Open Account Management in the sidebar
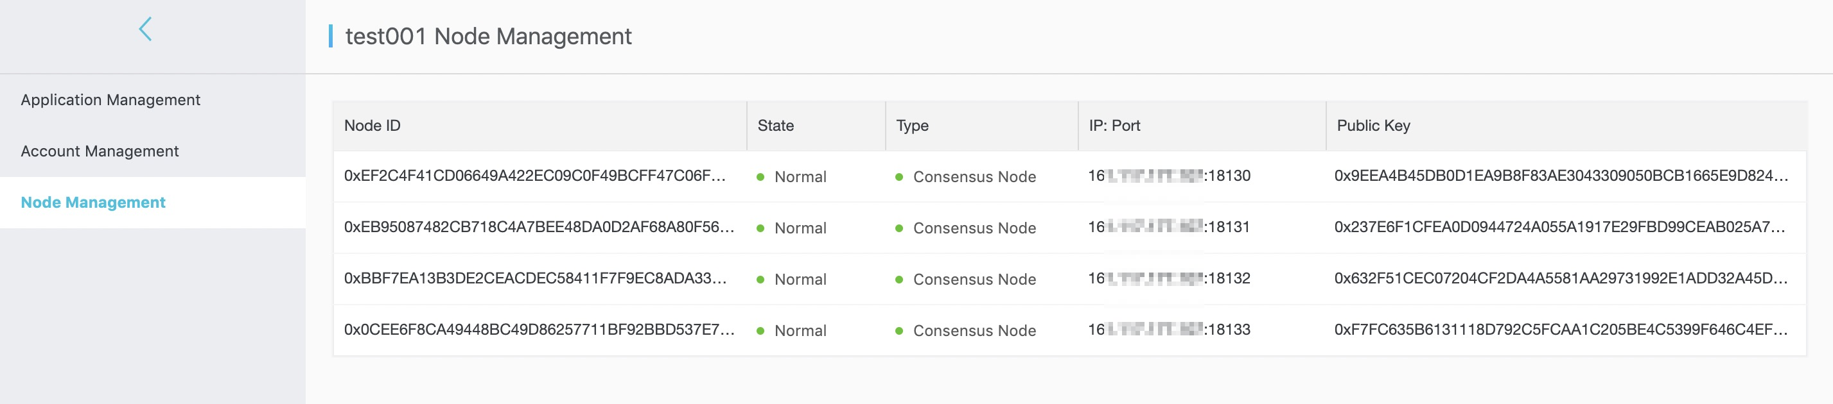The width and height of the screenshot is (1833, 404). click(x=100, y=151)
